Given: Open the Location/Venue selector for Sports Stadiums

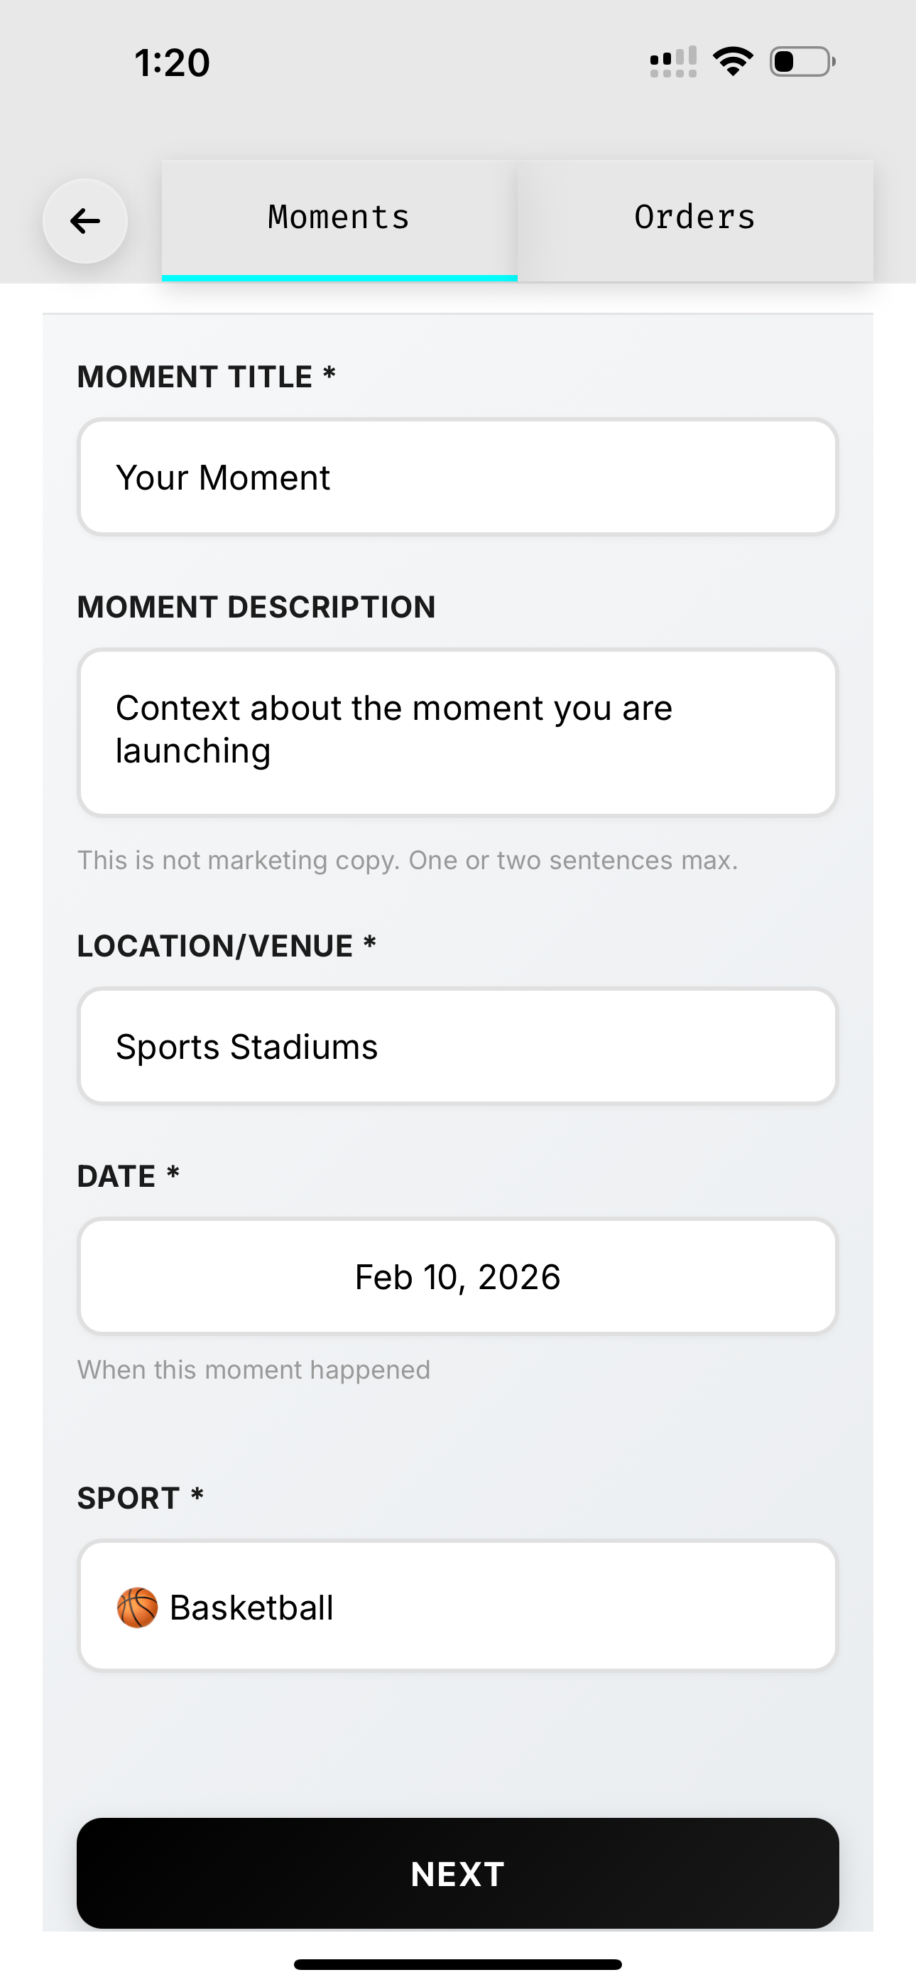Looking at the screenshot, I should (x=457, y=1045).
